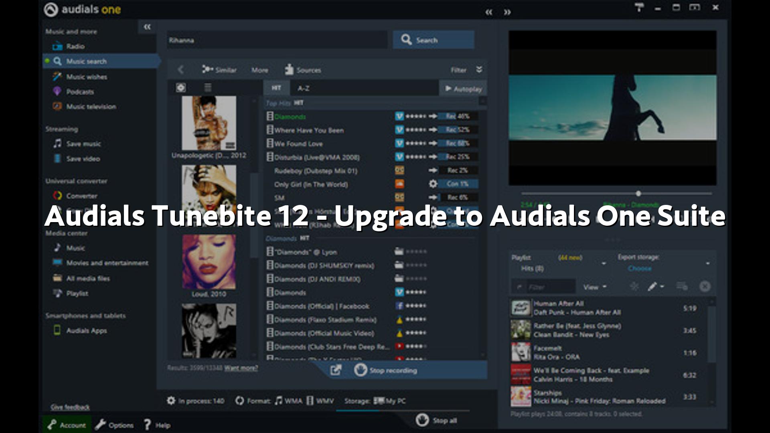Select the HIT tab
This screenshot has height=433, width=770.
[x=276, y=88]
